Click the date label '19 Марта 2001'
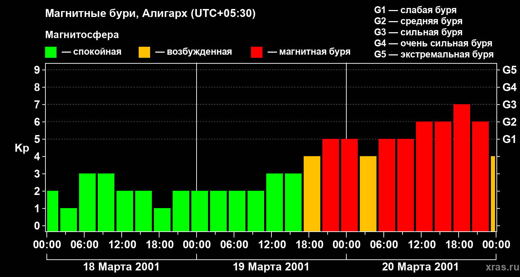 click(271, 267)
